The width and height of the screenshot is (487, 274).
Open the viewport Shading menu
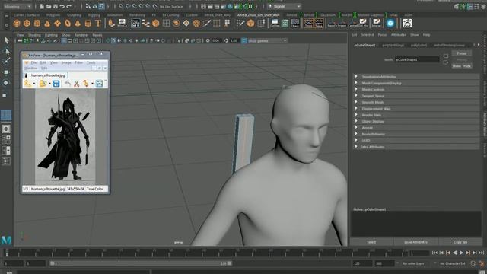click(34, 35)
